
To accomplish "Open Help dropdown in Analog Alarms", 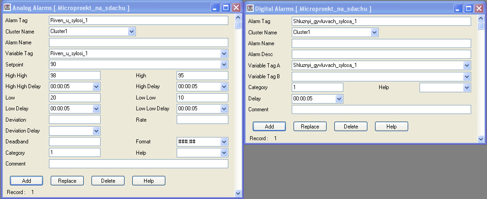I will click(x=224, y=152).
